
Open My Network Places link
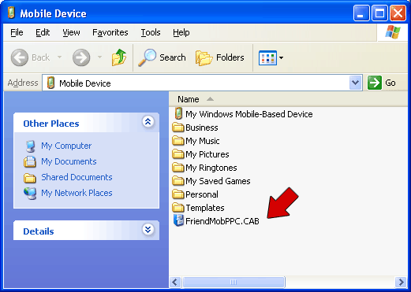coord(77,193)
